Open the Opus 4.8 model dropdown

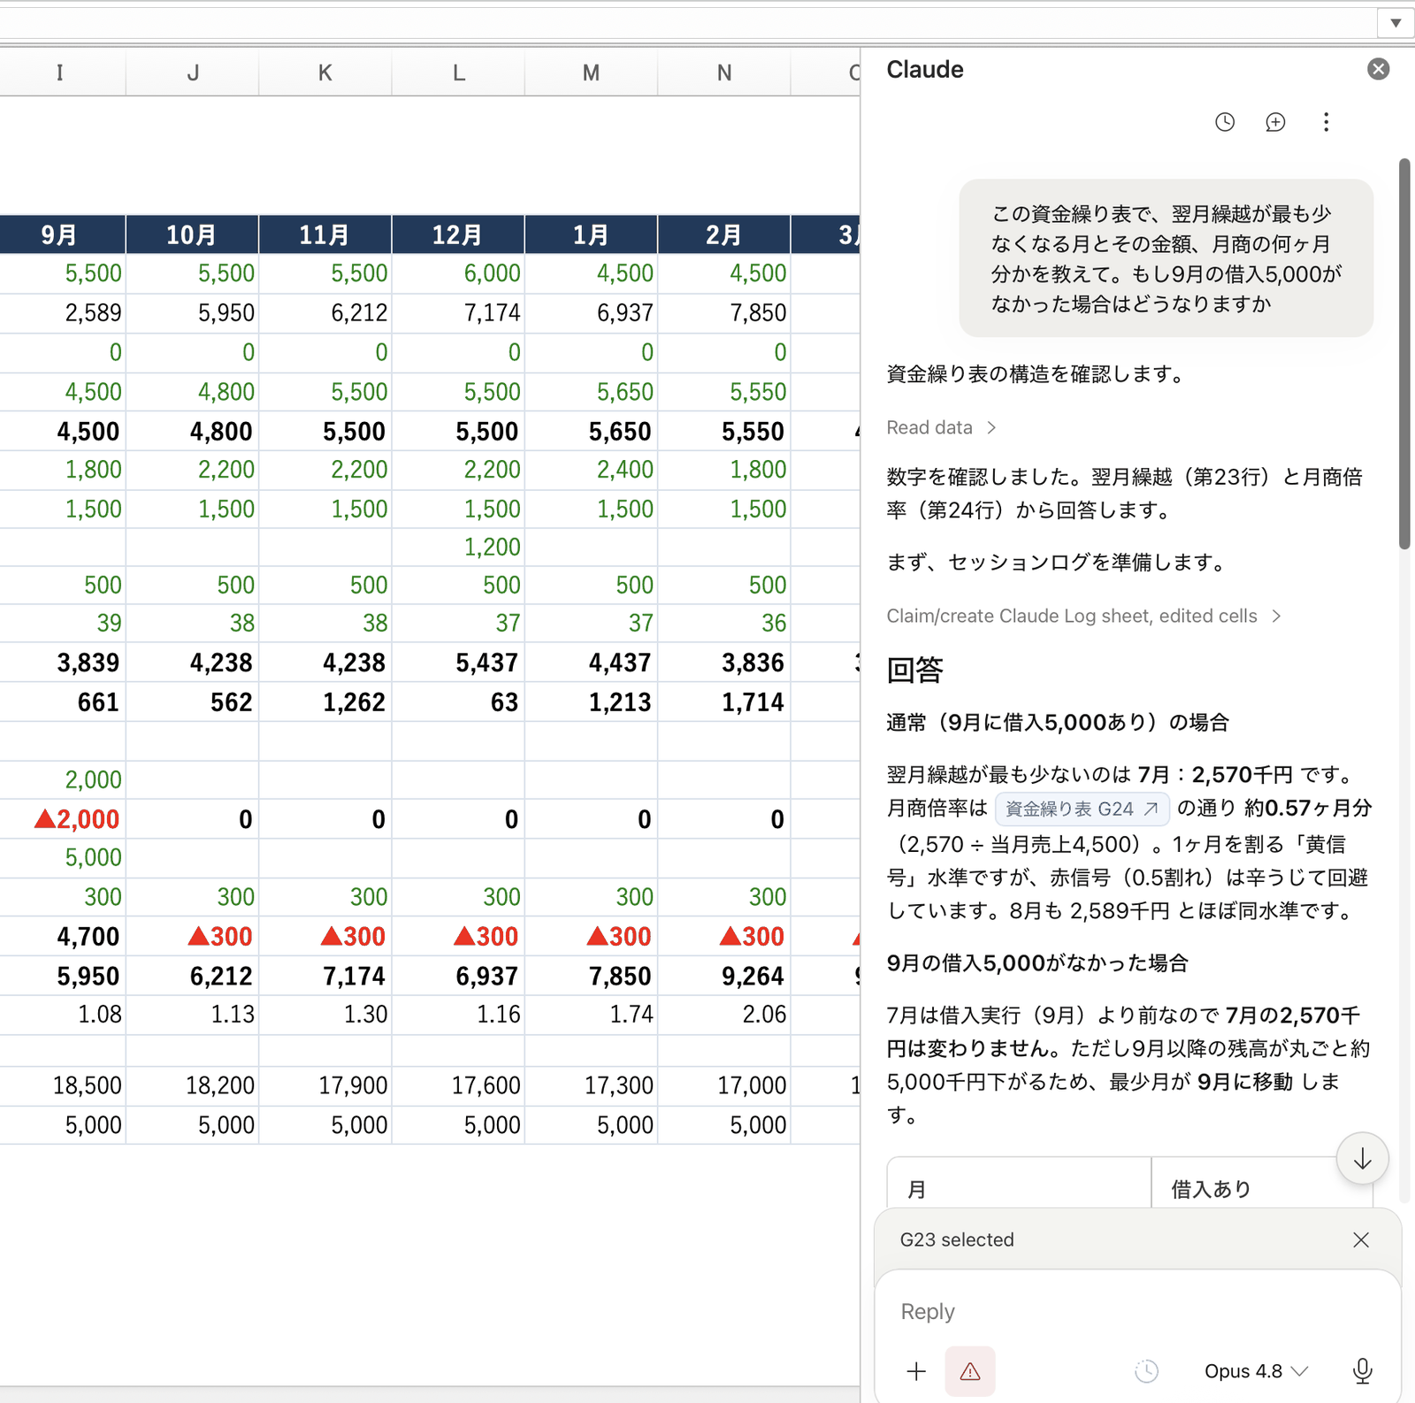pos(1256,1371)
